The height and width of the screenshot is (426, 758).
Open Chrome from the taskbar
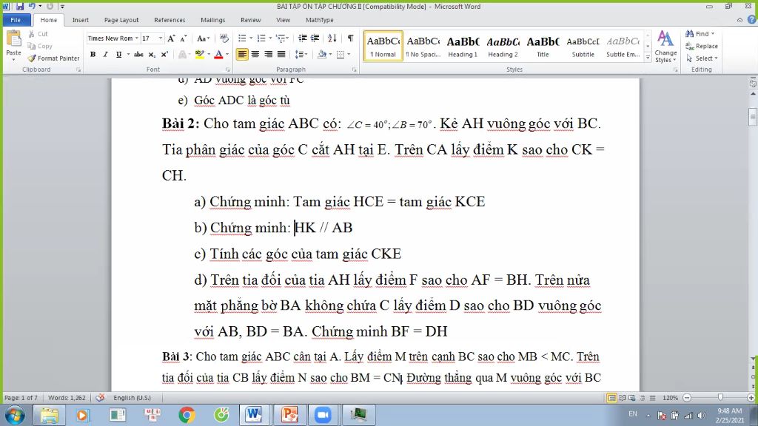point(187,415)
